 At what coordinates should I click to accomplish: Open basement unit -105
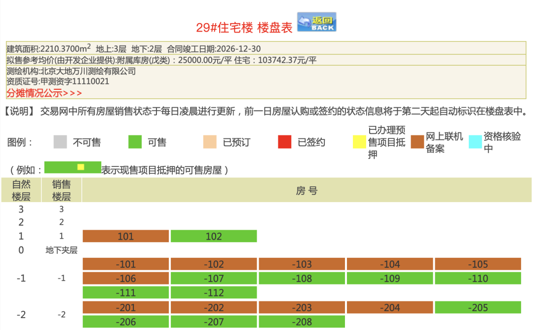pos(477,264)
